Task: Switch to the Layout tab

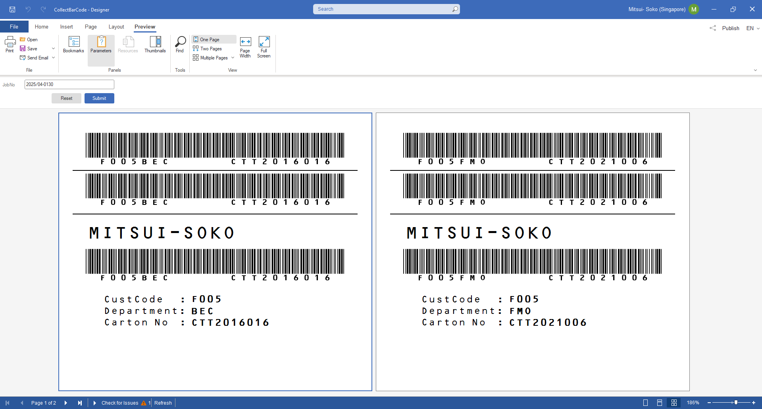Action: (x=116, y=27)
